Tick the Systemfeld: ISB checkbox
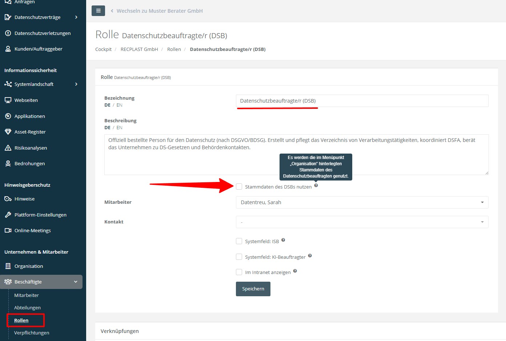The height and width of the screenshot is (341, 506). coord(239,241)
